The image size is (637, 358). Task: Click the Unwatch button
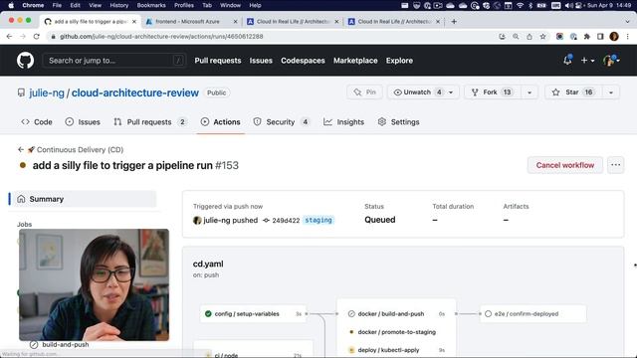coord(417,92)
